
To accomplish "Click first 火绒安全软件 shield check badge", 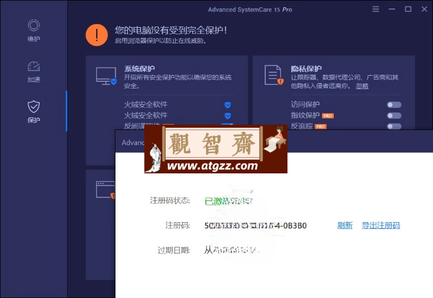I will click(x=227, y=105).
